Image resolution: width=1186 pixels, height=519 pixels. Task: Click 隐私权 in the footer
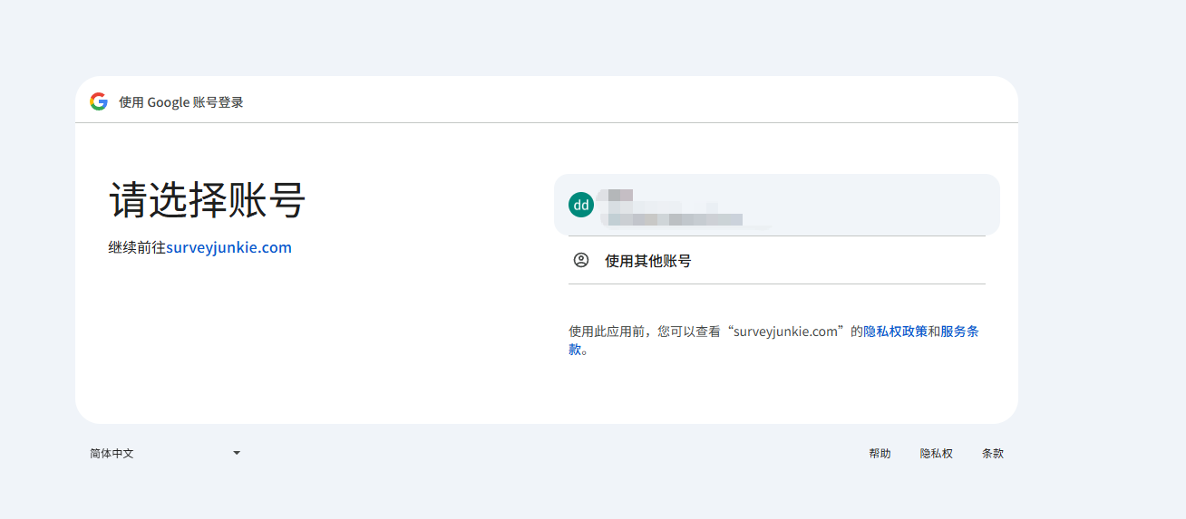936,453
